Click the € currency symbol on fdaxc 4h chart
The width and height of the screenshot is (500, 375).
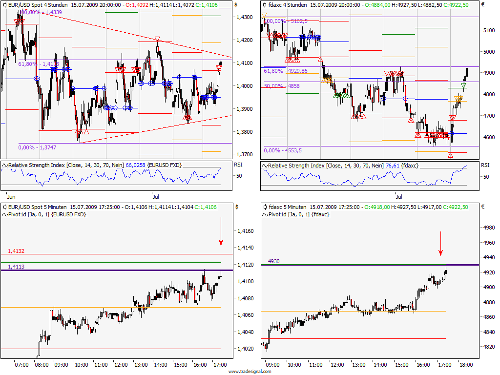click(x=483, y=5)
